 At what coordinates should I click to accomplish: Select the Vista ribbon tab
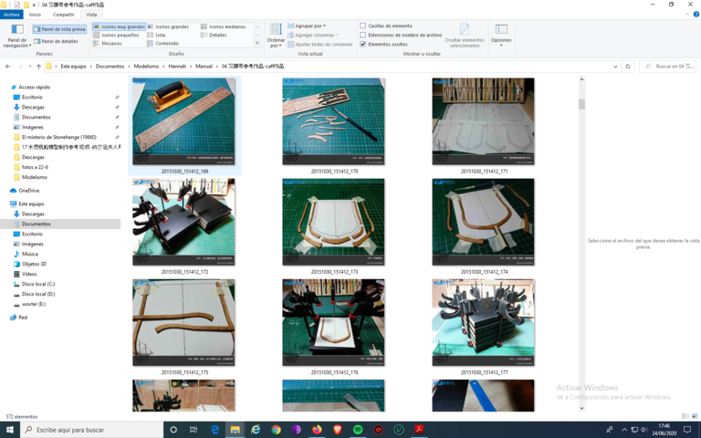(x=91, y=15)
